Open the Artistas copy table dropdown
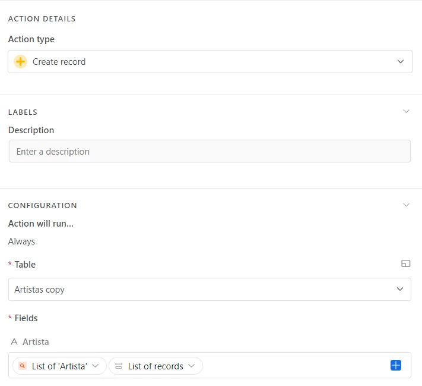Screen dimensions: 422x386 pyautogui.click(x=210, y=289)
